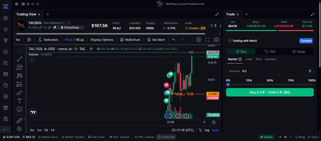Select the Limit order type
This screenshot has width=321, height=141.
point(249,59)
